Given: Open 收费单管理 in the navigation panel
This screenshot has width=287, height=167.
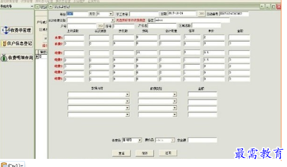Looking at the screenshot, I should pyautogui.click(x=17, y=30).
